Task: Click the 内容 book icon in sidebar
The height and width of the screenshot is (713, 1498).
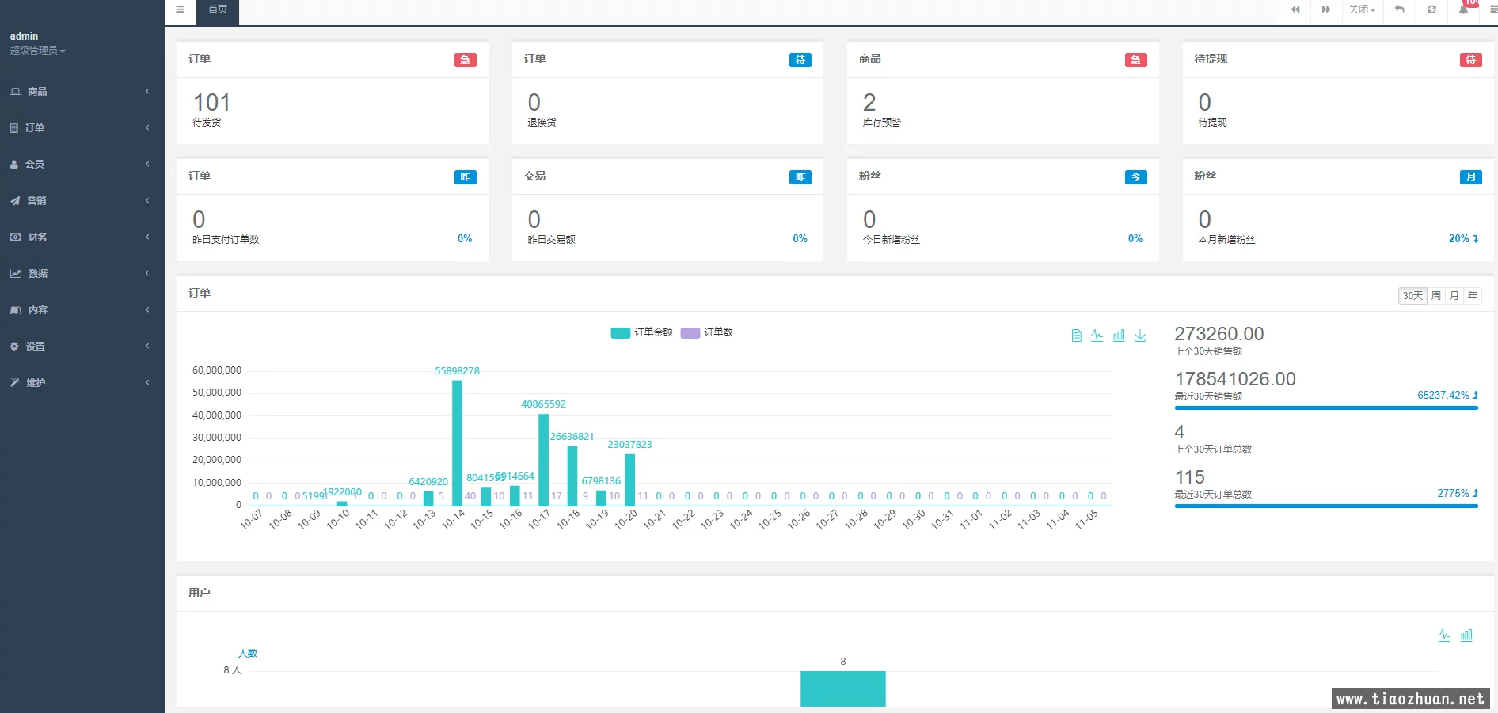Action: (x=15, y=310)
